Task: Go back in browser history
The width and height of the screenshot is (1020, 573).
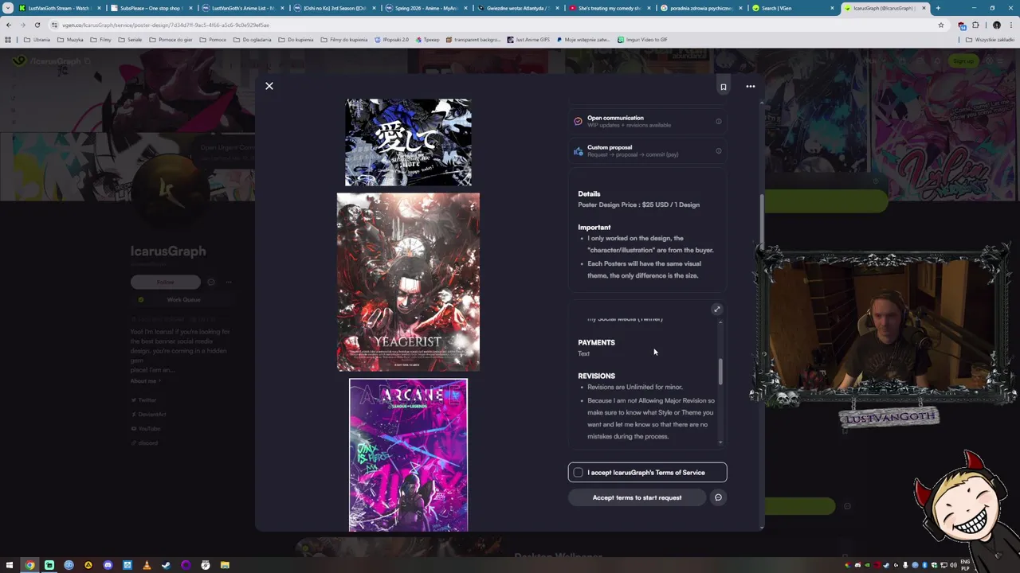Action: 8,25
